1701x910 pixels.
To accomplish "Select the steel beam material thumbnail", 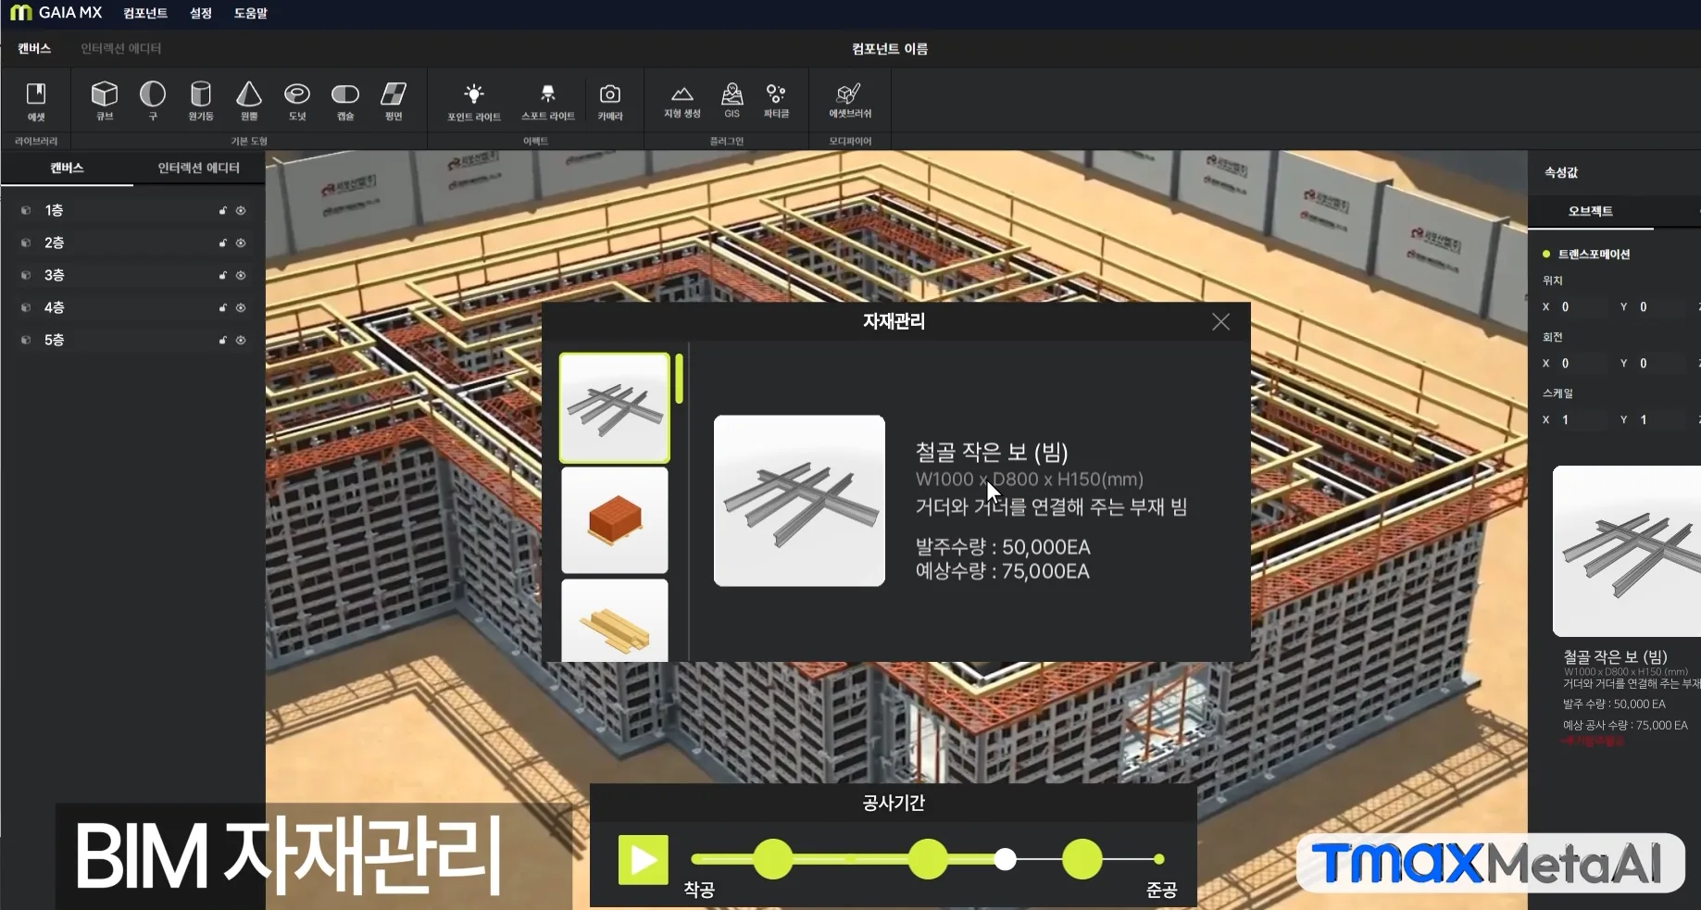I will click(x=615, y=408).
